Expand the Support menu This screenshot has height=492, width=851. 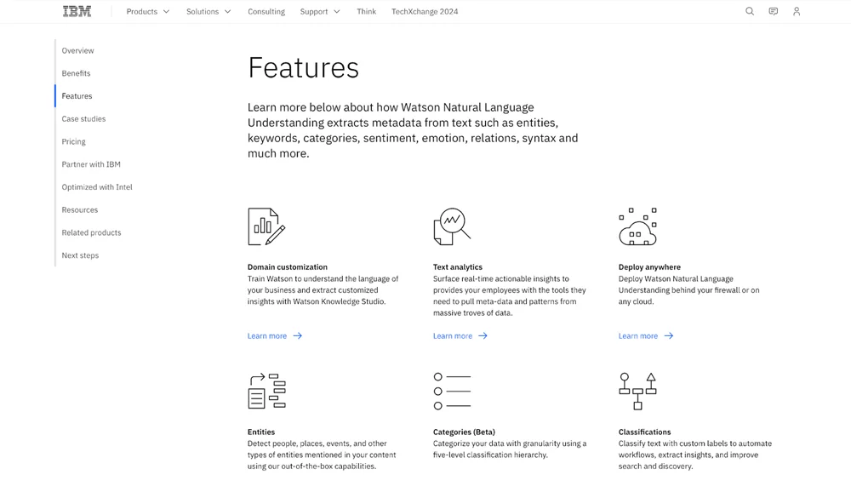pos(320,11)
